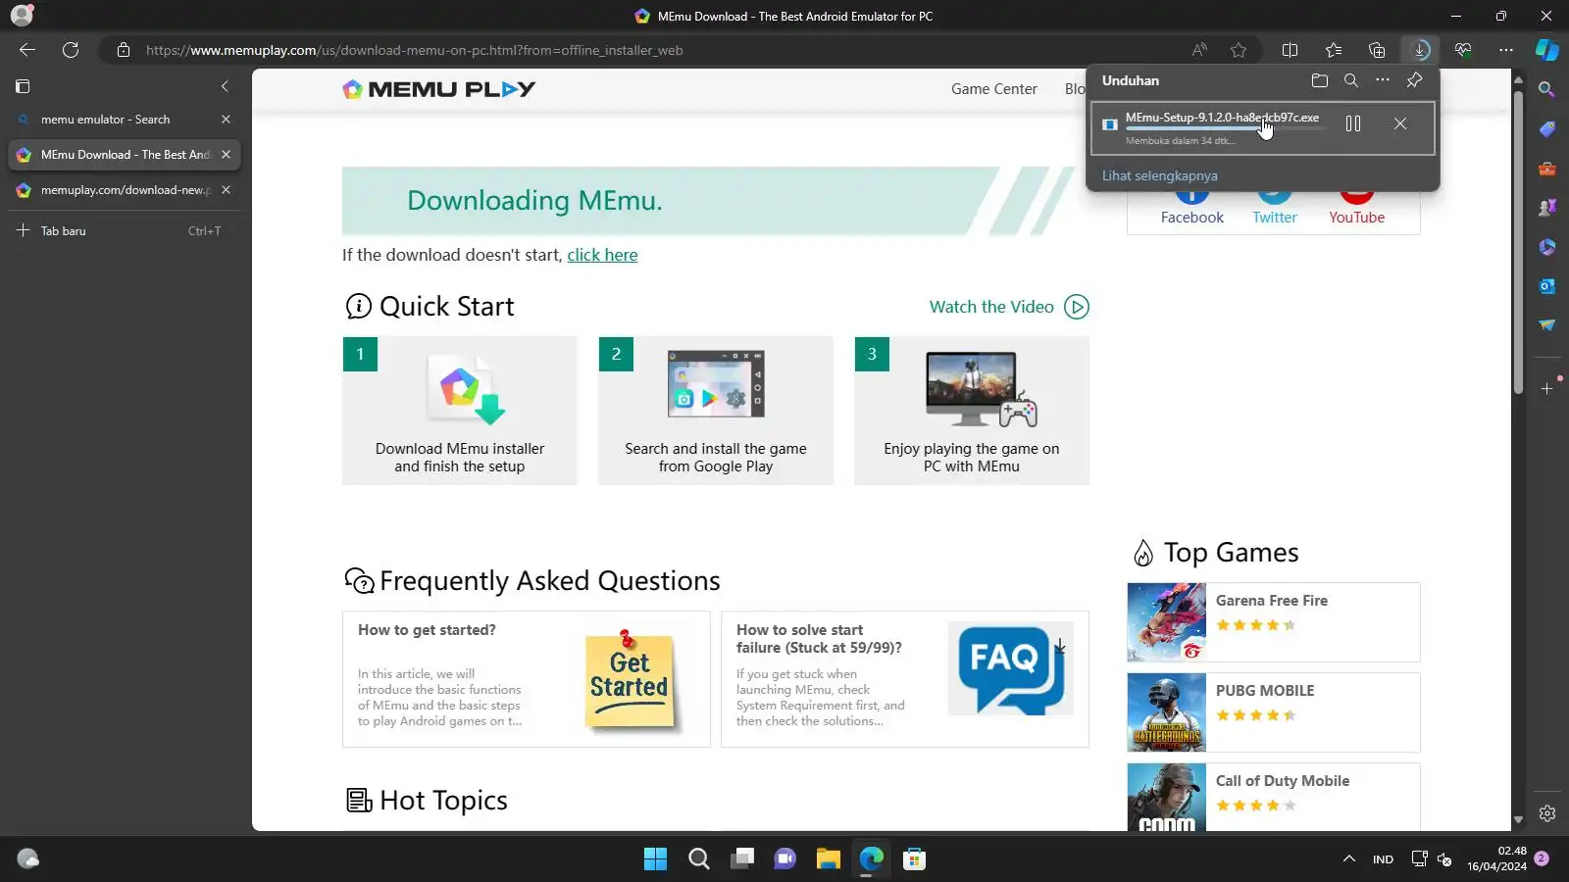Image resolution: width=1569 pixels, height=882 pixels.
Task: Go back to the previous page
Action: pyautogui.click(x=27, y=50)
